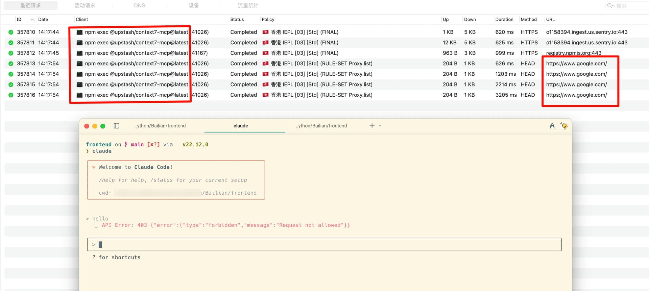The height and width of the screenshot is (291, 649).
Task: Select the 12 KB upload cell
Action: pos(450,43)
